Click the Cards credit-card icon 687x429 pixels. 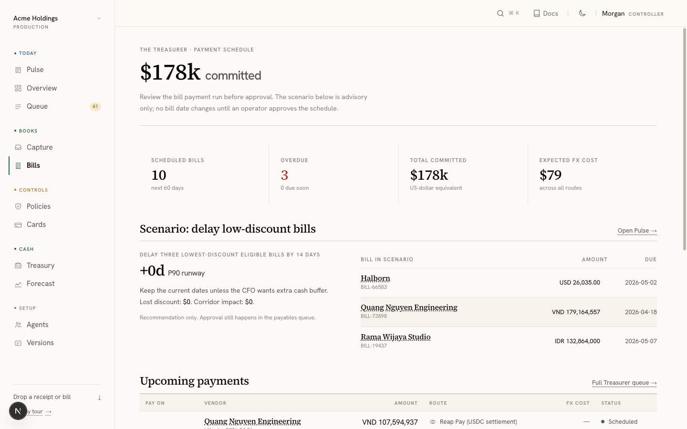pos(18,225)
